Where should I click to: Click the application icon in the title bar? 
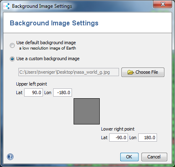click(7, 6)
